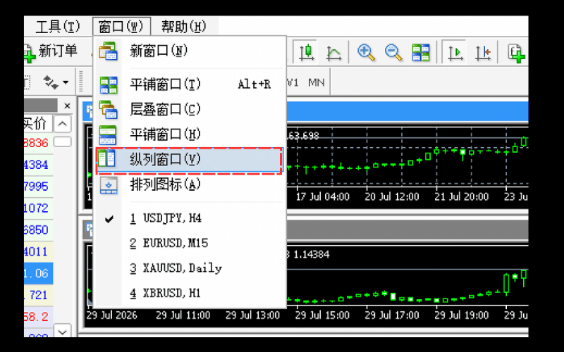Click the 1.14384 quote in lower chart
This screenshot has height=352, width=564.
point(311,255)
